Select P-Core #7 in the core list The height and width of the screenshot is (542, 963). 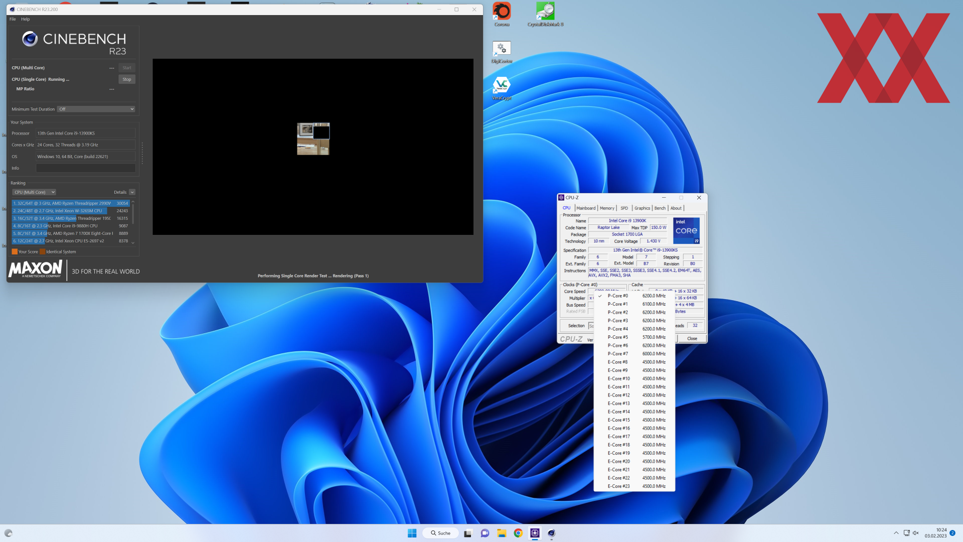point(634,354)
